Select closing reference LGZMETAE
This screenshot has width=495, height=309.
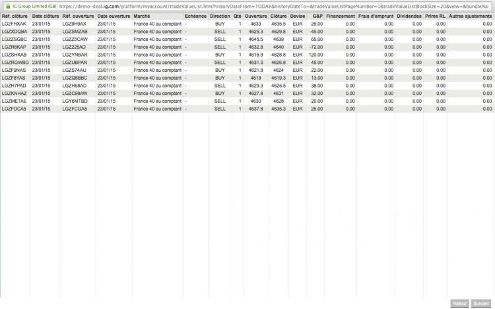coord(15,101)
